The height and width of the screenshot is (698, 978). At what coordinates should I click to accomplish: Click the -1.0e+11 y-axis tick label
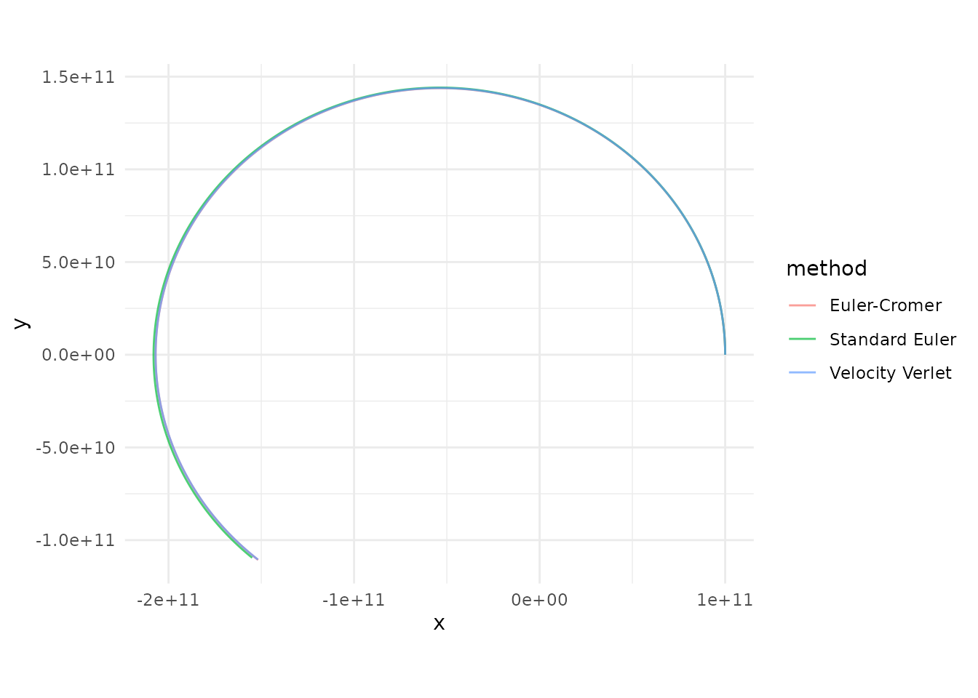[x=76, y=540]
